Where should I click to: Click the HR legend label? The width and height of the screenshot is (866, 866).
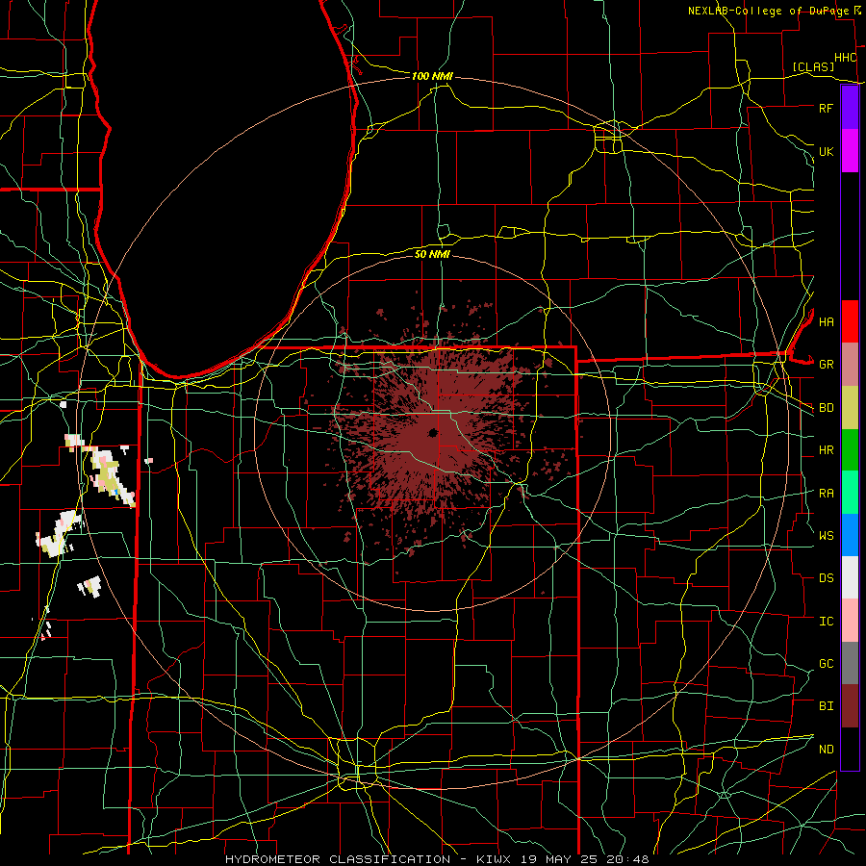click(826, 450)
